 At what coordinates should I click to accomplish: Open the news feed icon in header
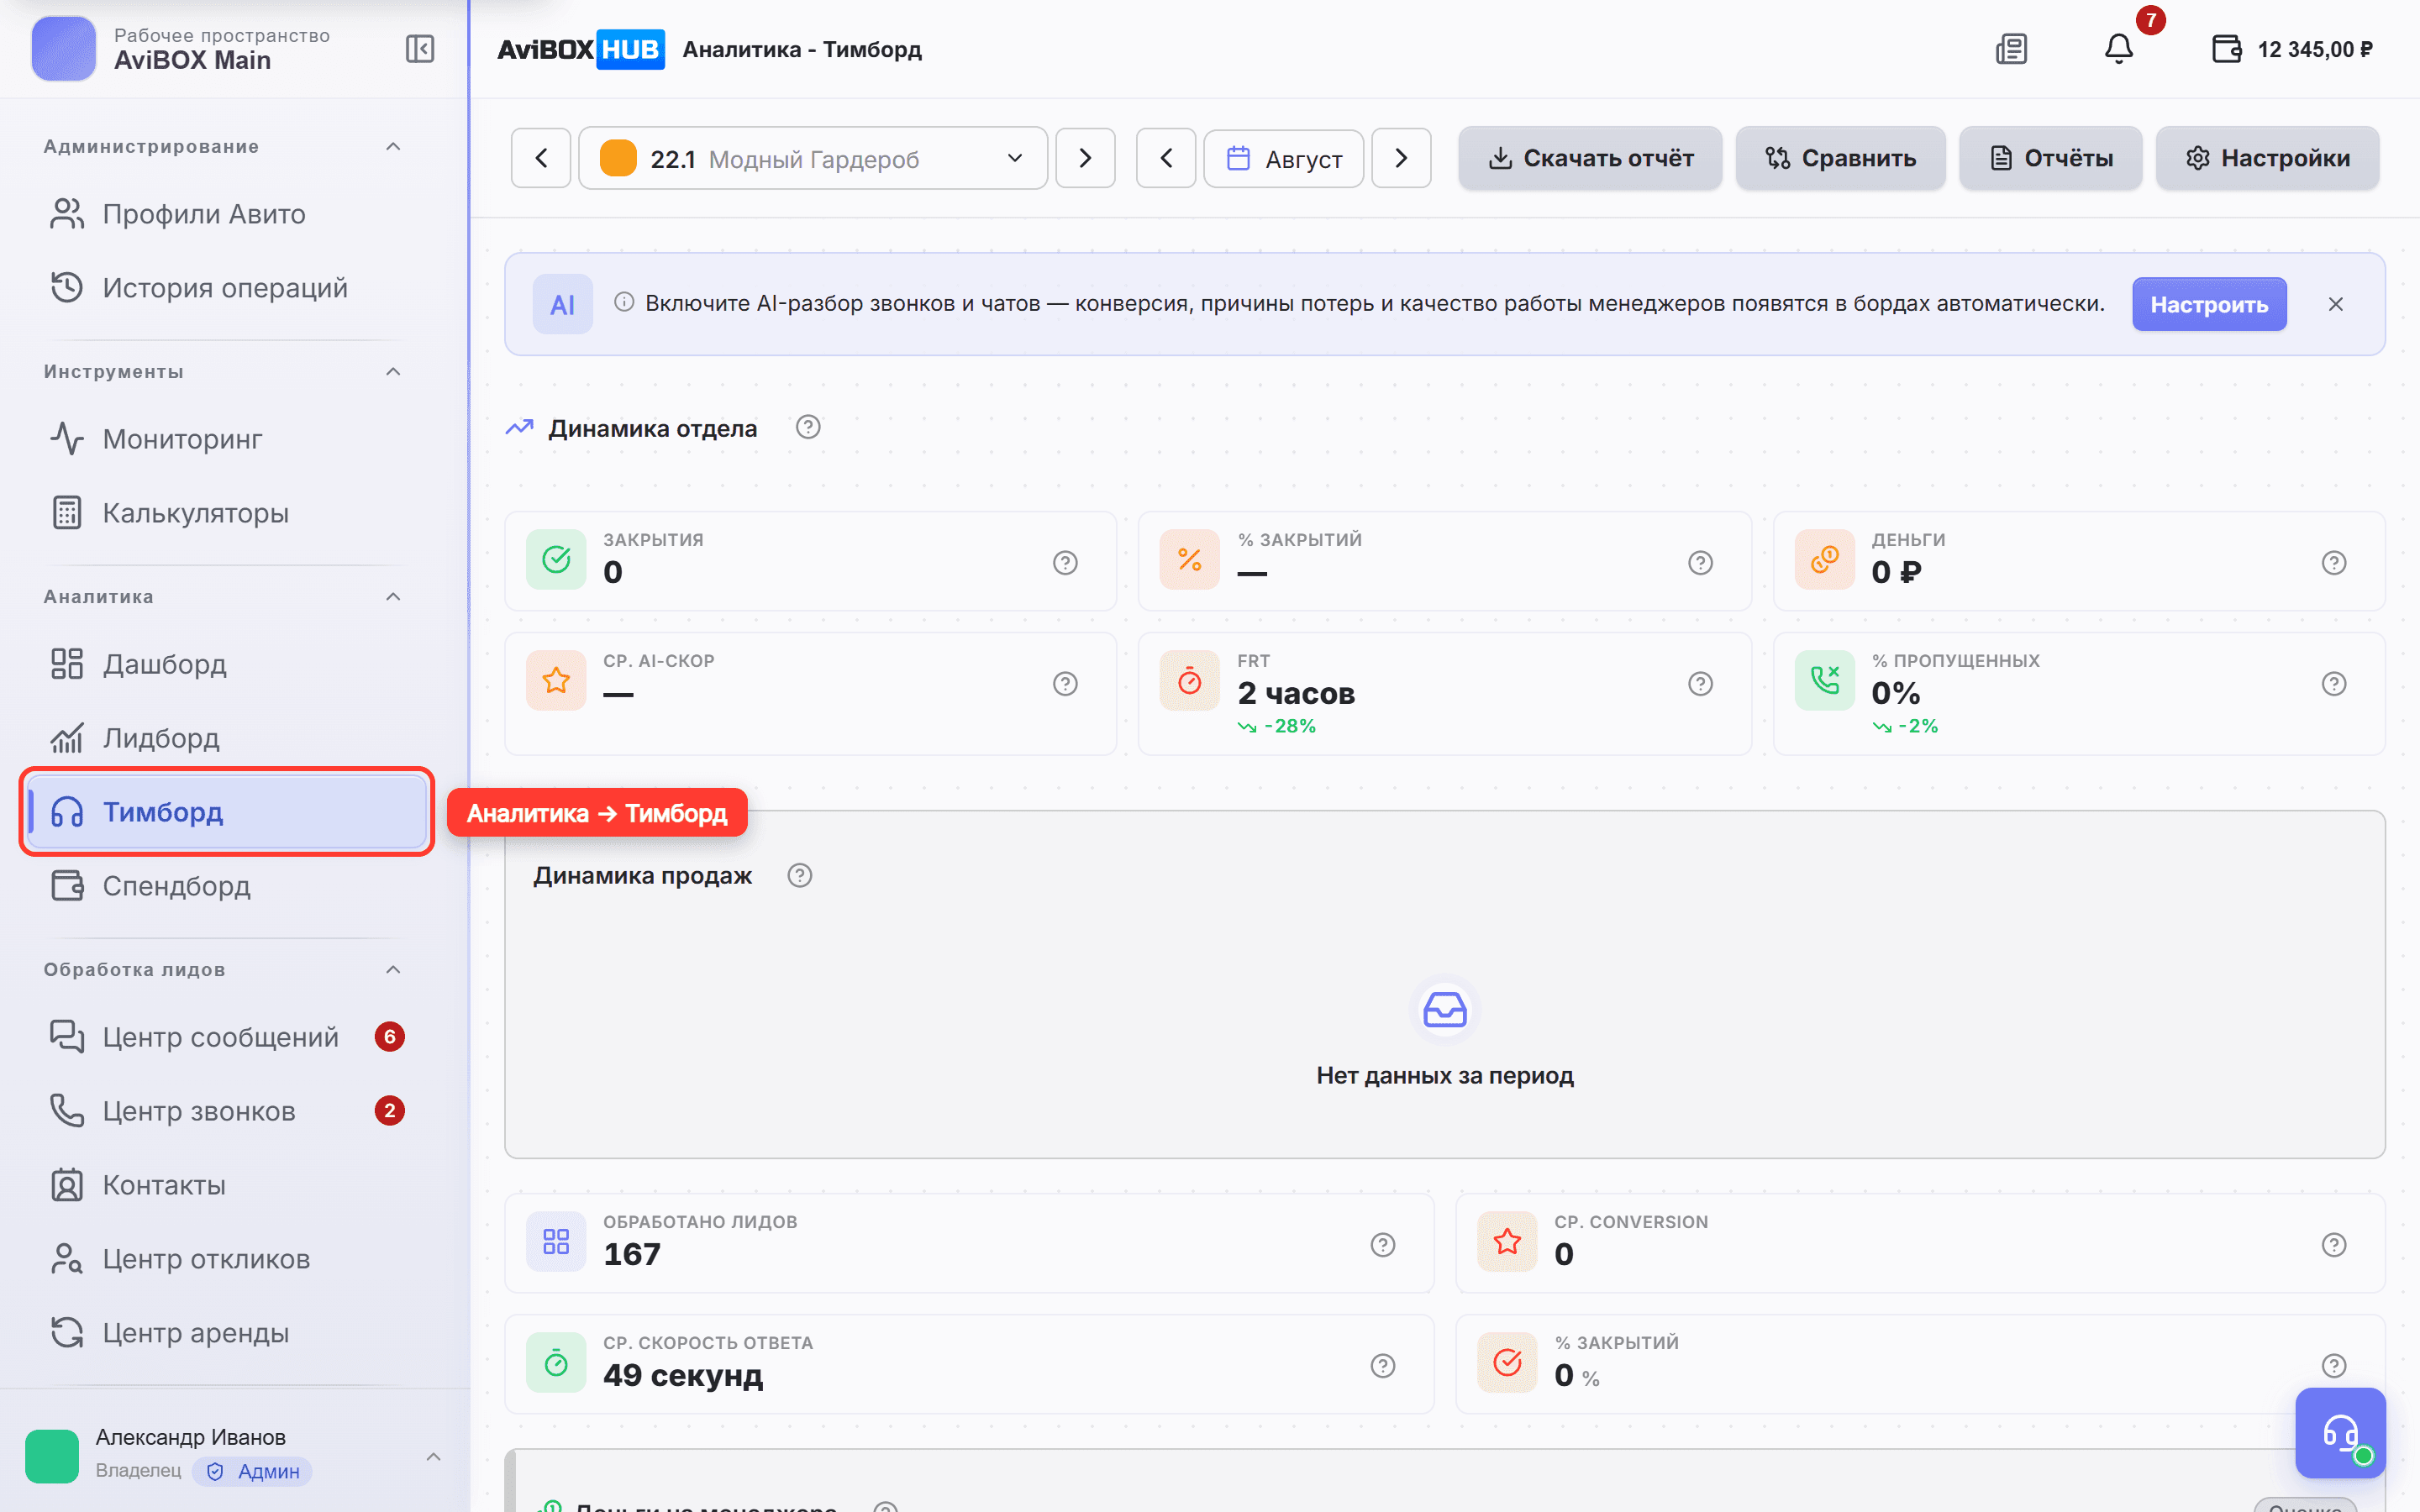tap(2011, 49)
